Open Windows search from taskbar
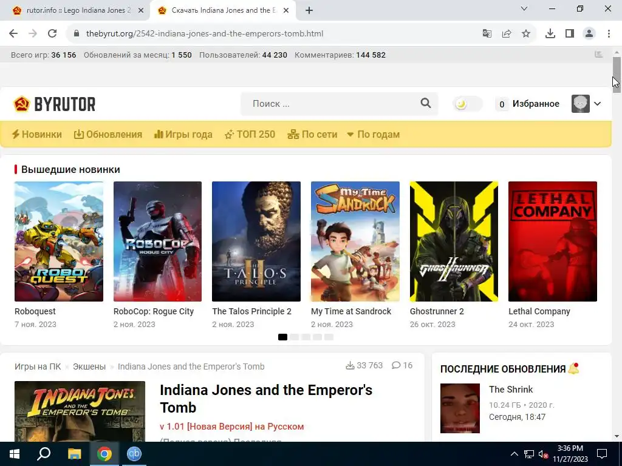 pyautogui.click(x=44, y=454)
